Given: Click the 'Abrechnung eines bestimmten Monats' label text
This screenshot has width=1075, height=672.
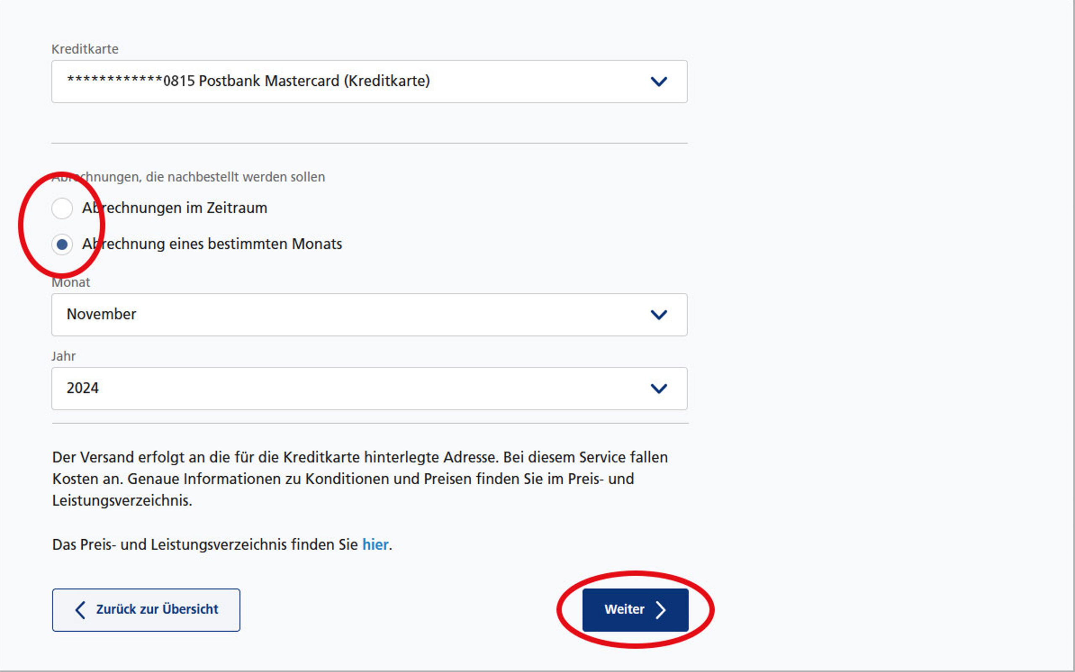Looking at the screenshot, I should 212,244.
